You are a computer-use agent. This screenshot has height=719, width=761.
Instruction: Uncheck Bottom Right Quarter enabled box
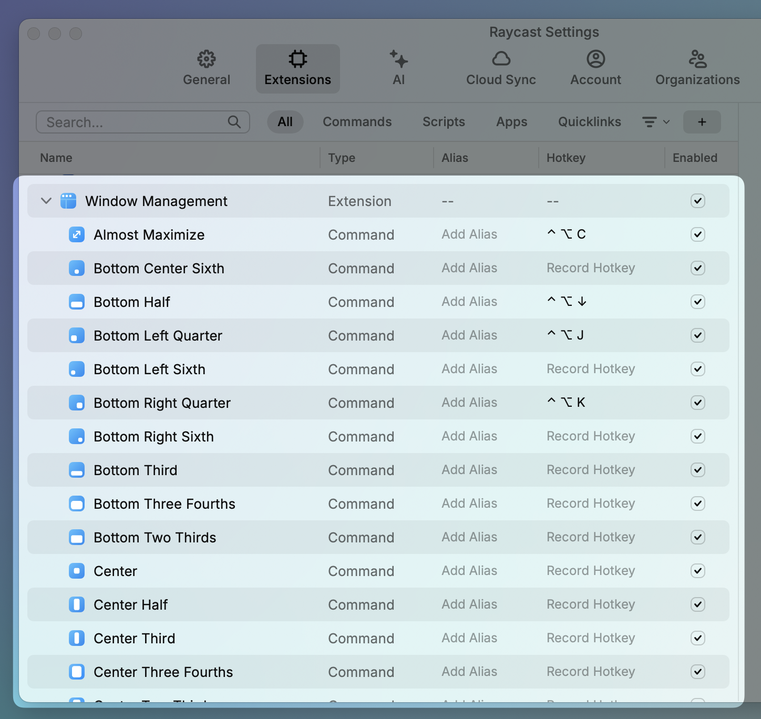click(x=698, y=403)
